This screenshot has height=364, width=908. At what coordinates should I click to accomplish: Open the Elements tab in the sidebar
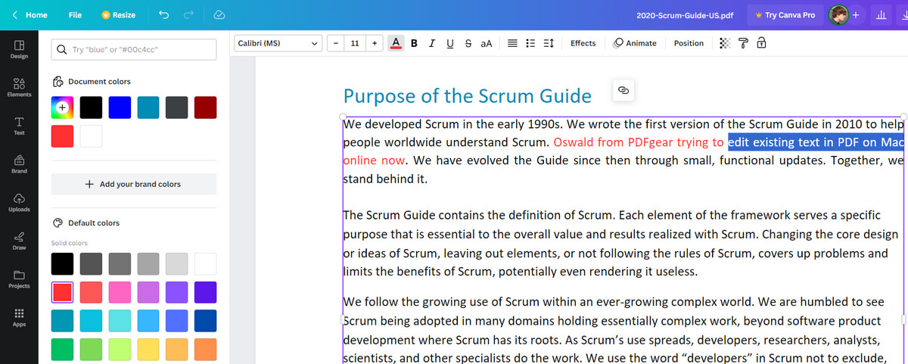coord(19,87)
